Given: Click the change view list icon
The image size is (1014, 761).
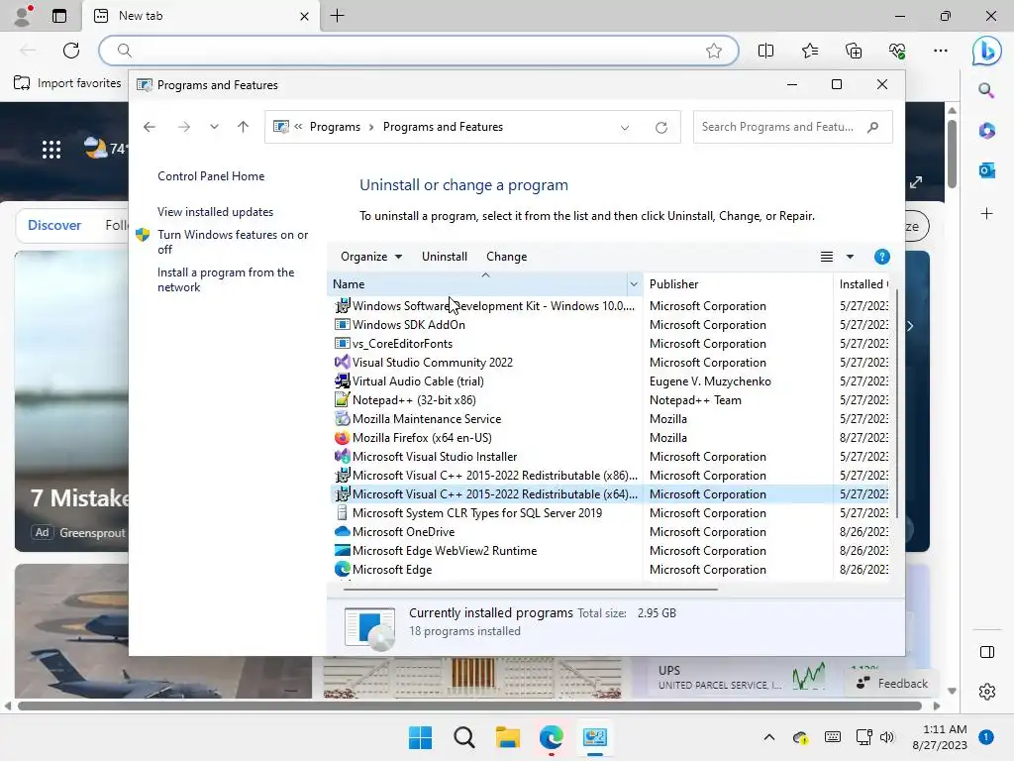Looking at the screenshot, I should pos(827,257).
